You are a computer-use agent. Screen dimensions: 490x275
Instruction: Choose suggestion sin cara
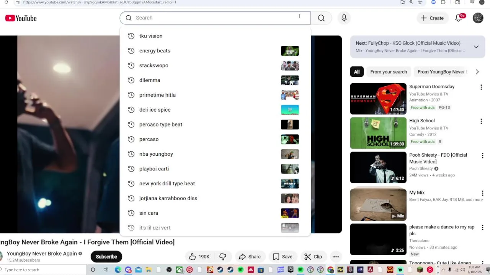215,213
